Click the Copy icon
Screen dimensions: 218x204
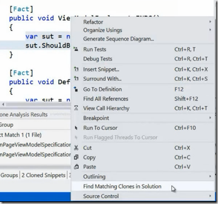point(76,157)
